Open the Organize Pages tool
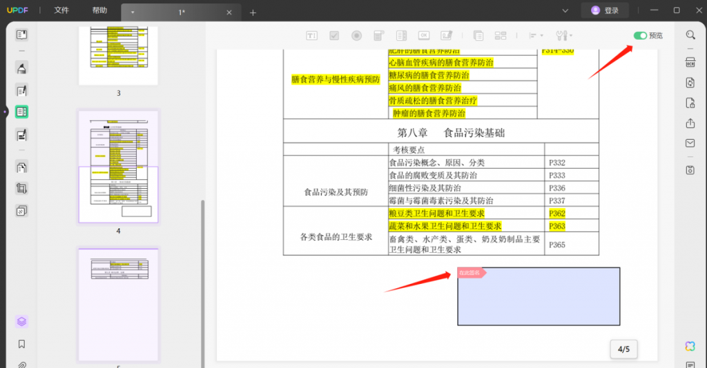The width and height of the screenshot is (707, 368). coord(21,167)
